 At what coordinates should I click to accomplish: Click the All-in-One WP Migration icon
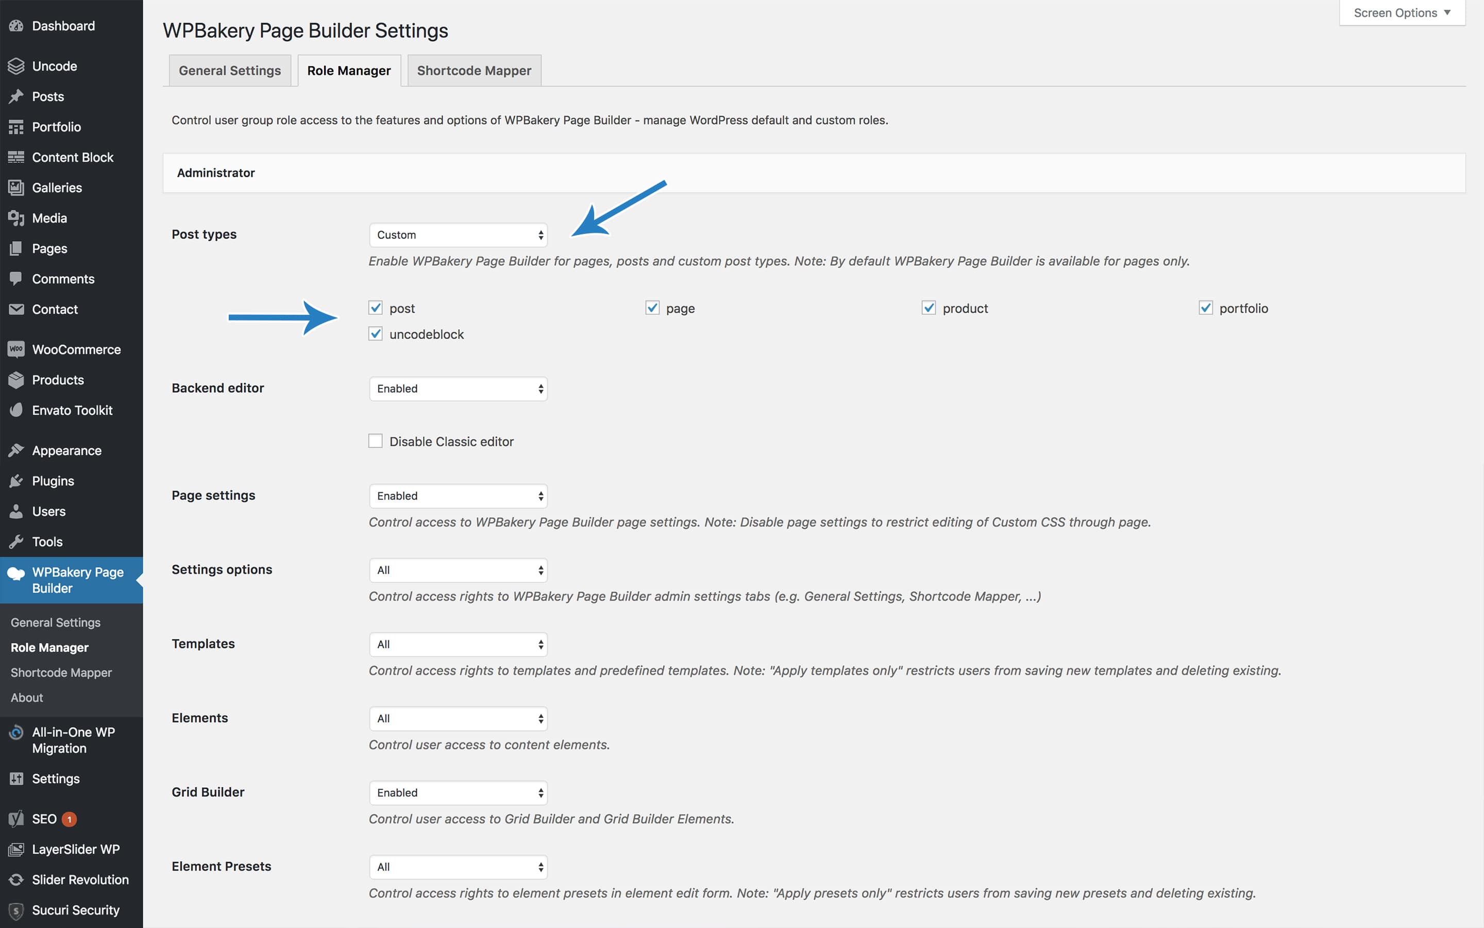[16, 733]
